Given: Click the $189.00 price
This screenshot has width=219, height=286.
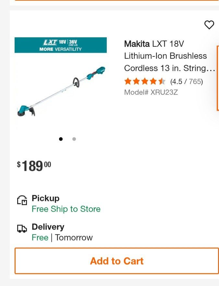Looking at the screenshot, I should point(34,166).
